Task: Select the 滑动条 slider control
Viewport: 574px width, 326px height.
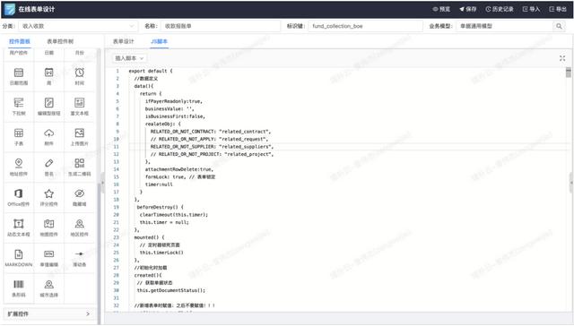Action: click(x=80, y=259)
